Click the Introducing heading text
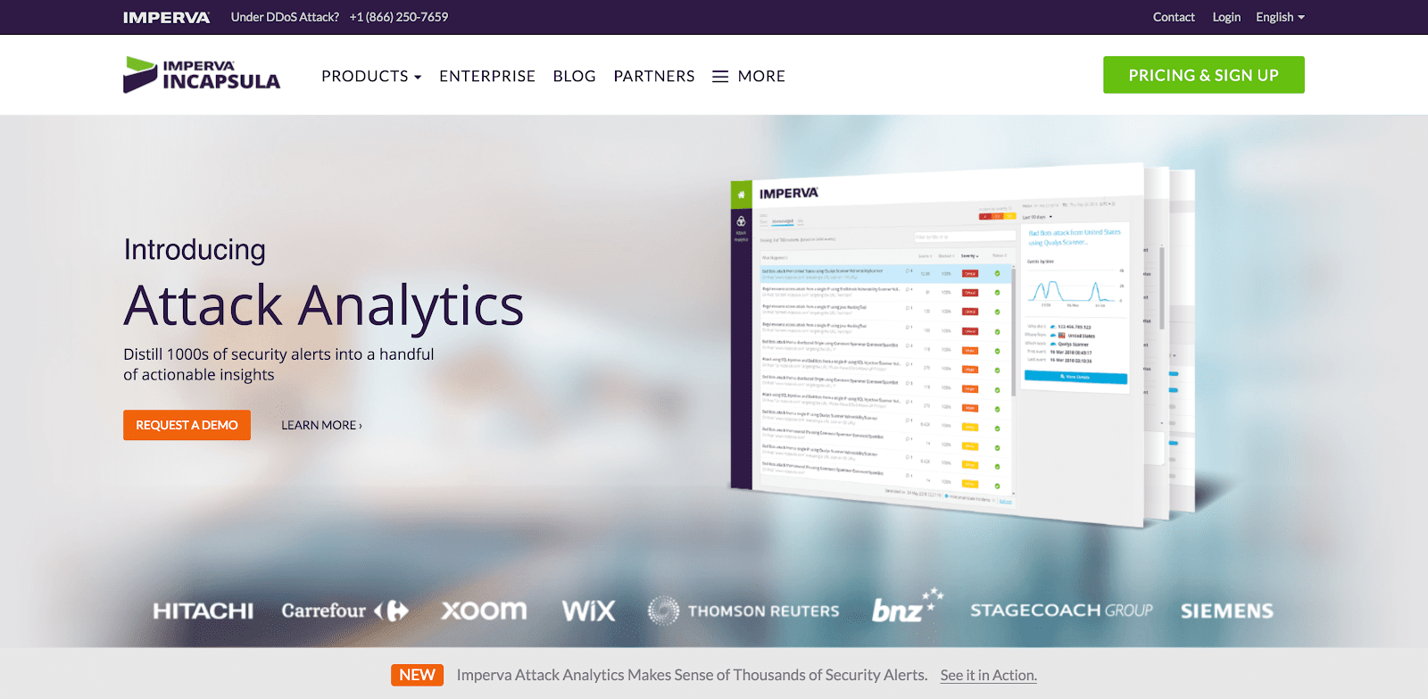Viewport: 1428px width, 699px height. (x=195, y=249)
